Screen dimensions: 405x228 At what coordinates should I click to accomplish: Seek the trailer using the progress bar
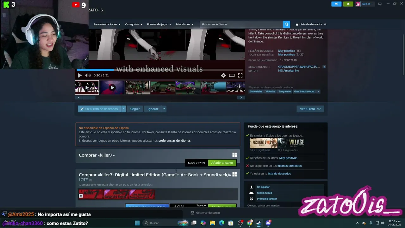[160, 70]
